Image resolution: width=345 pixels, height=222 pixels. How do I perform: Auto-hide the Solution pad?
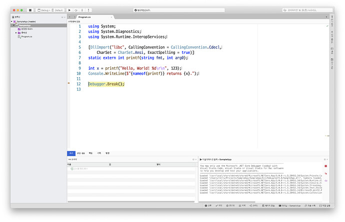[62, 17]
